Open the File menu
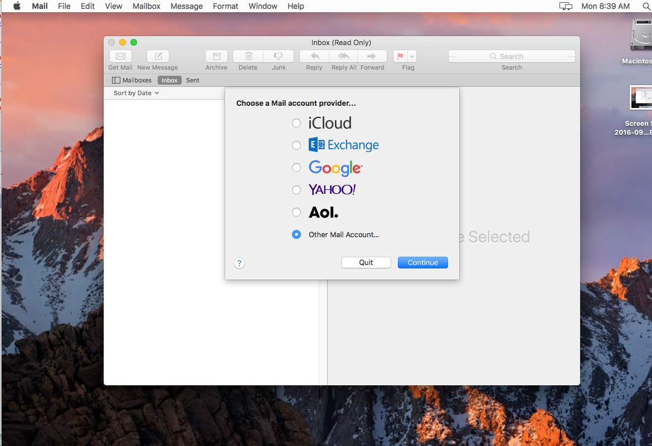Image resolution: width=652 pixels, height=446 pixels. (x=64, y=6)
